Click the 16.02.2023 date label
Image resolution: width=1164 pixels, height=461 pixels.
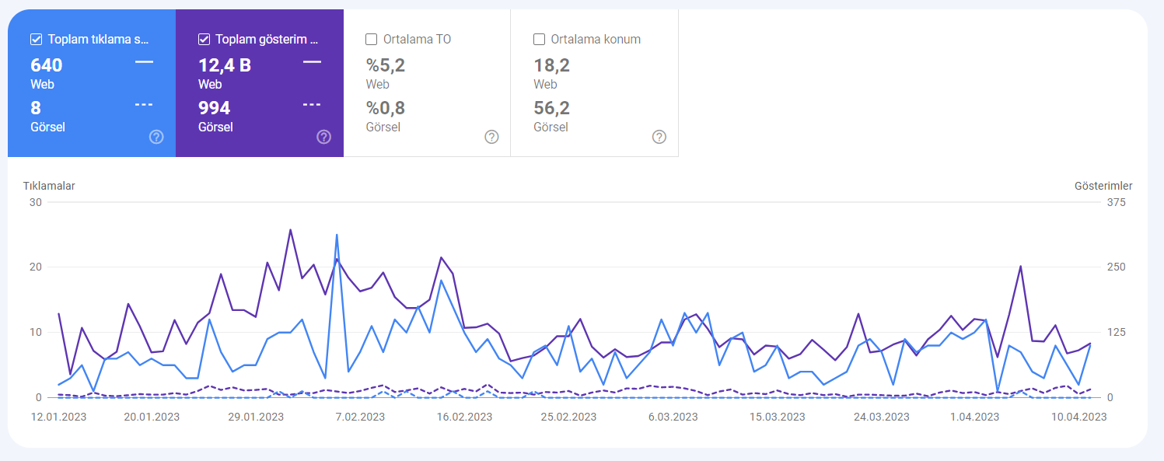click(x=464, y=417)
